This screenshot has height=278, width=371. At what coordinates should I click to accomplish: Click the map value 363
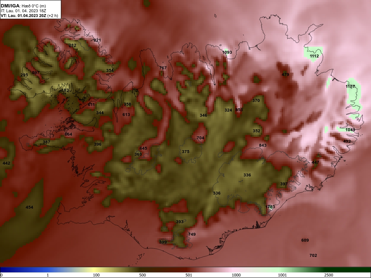tap(138, 154)
